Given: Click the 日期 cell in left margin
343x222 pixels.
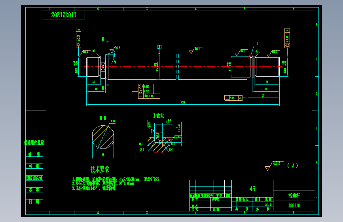Looking at the screenshot, I should [x=34, y=202].
